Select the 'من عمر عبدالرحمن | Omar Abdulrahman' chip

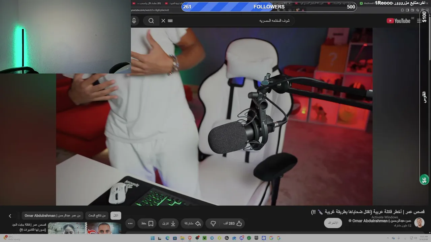coord(53,215)
